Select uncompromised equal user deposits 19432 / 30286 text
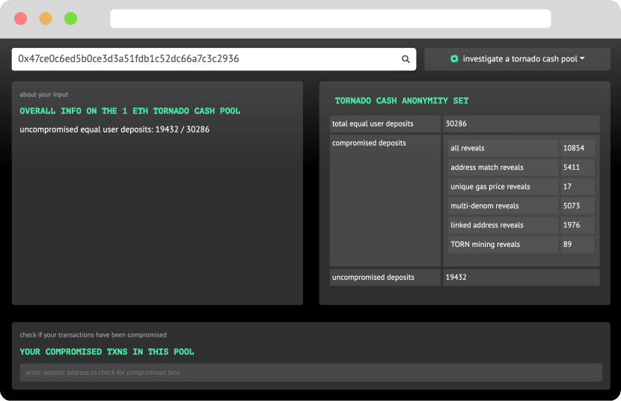 [x=114, y=129]
